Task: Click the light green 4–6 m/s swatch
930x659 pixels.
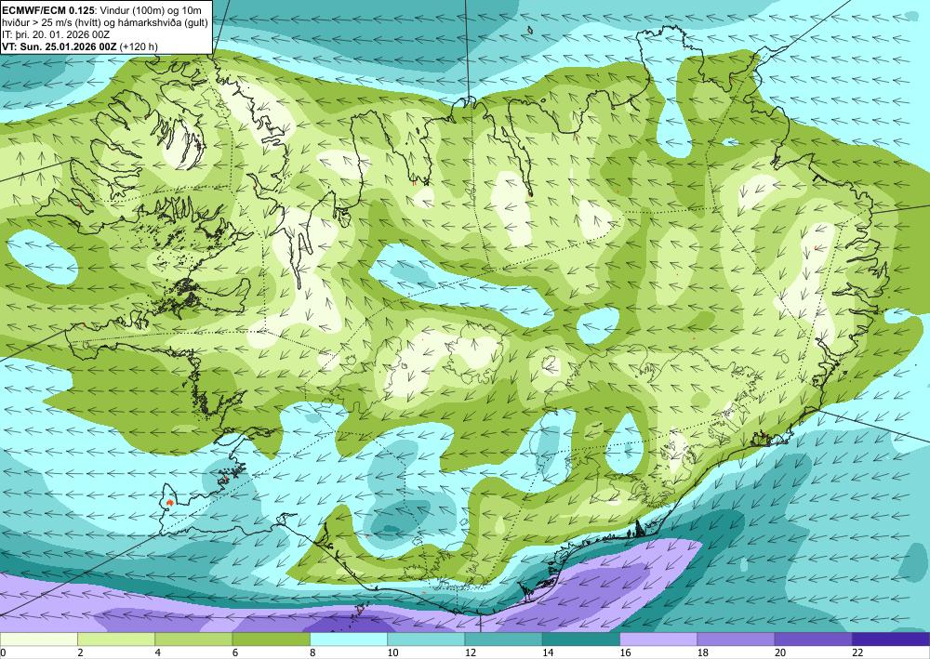Action: coord(193,639)
